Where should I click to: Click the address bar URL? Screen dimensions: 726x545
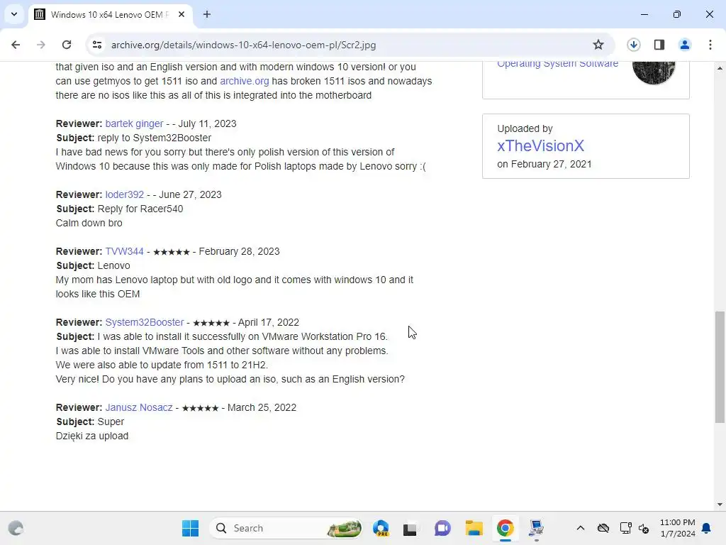(x=244, y=45)
